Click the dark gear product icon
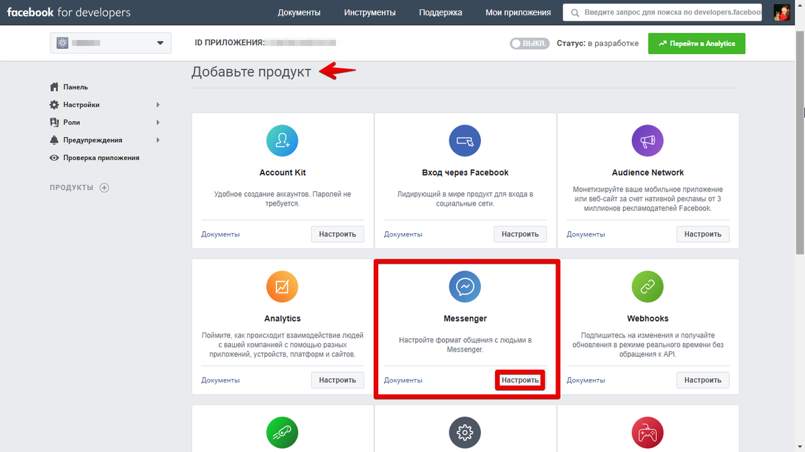This screenshot has height=452, width=805. (x=465, y=433)
